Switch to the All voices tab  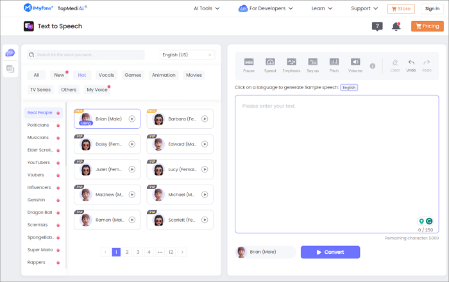pyautogui.click(x=37, y=75)
